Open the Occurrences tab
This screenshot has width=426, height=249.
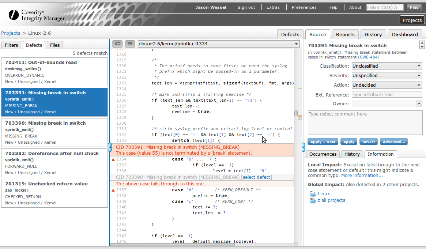323,154
